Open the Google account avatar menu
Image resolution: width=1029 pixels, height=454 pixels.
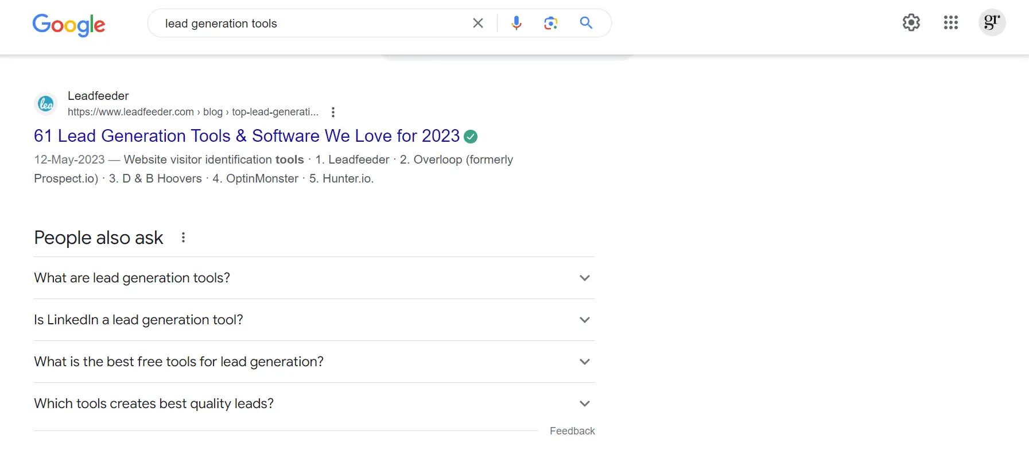pyautogui.click(x=992, y=23)
